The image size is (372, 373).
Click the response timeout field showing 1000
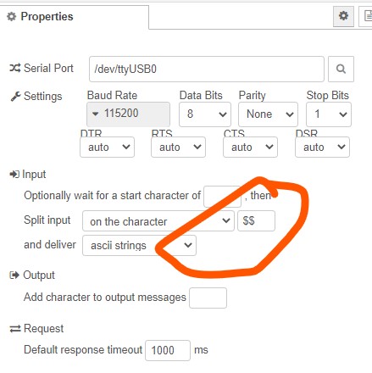(168, 350)
